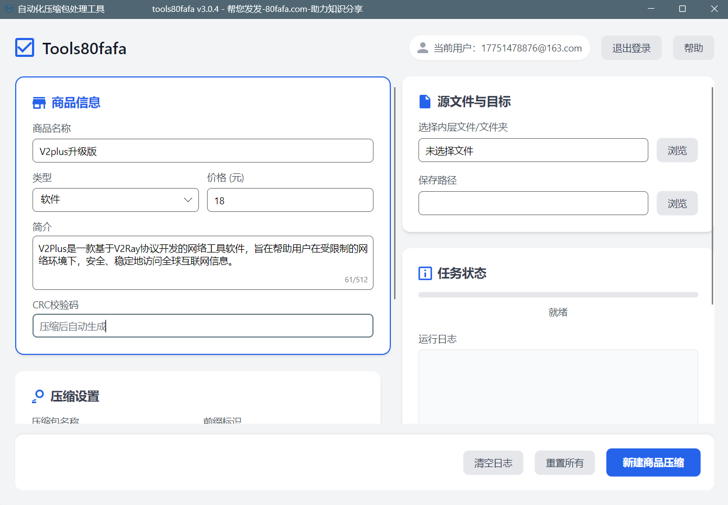Click the chevron arrow in 类型 combo box

[x=188, y=200]
